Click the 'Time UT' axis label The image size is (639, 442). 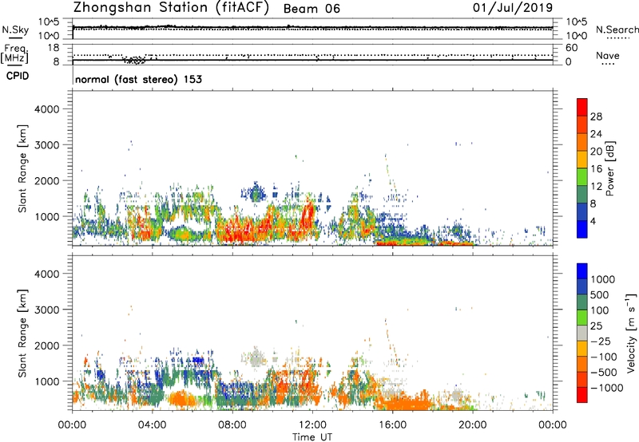312,437
